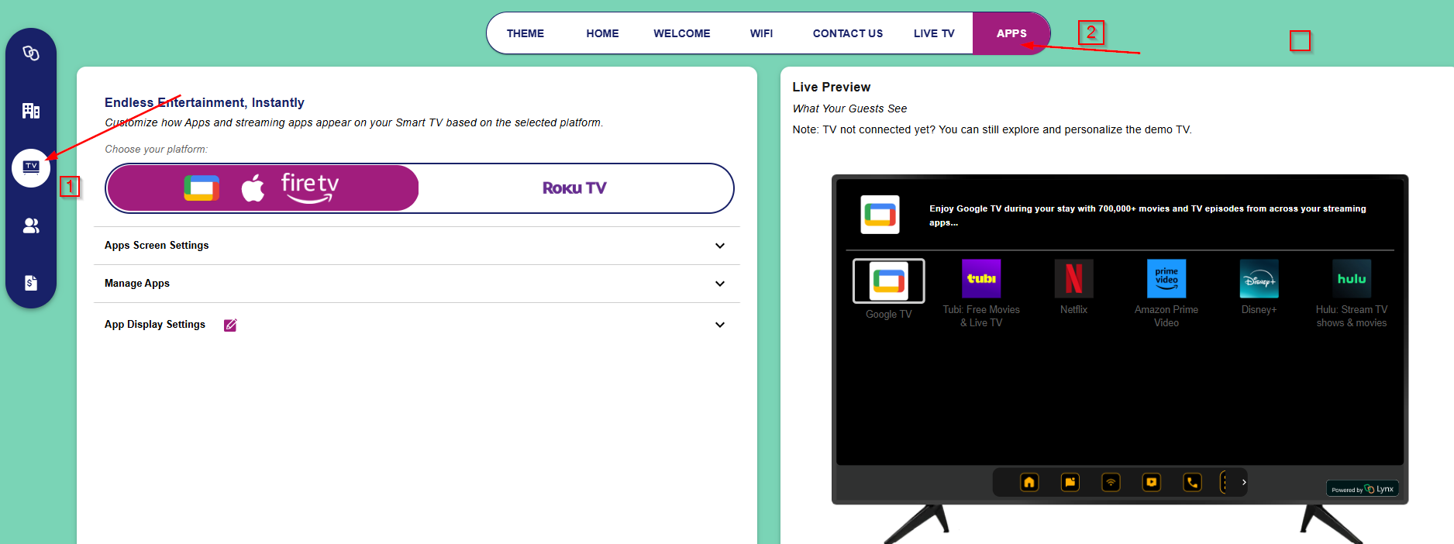Select the APPS tab

click(1011, 33)
